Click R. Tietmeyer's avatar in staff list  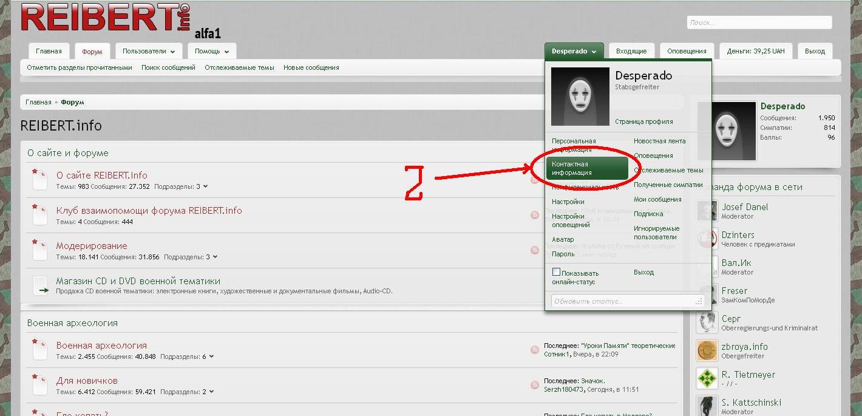[x=707, y=378]
